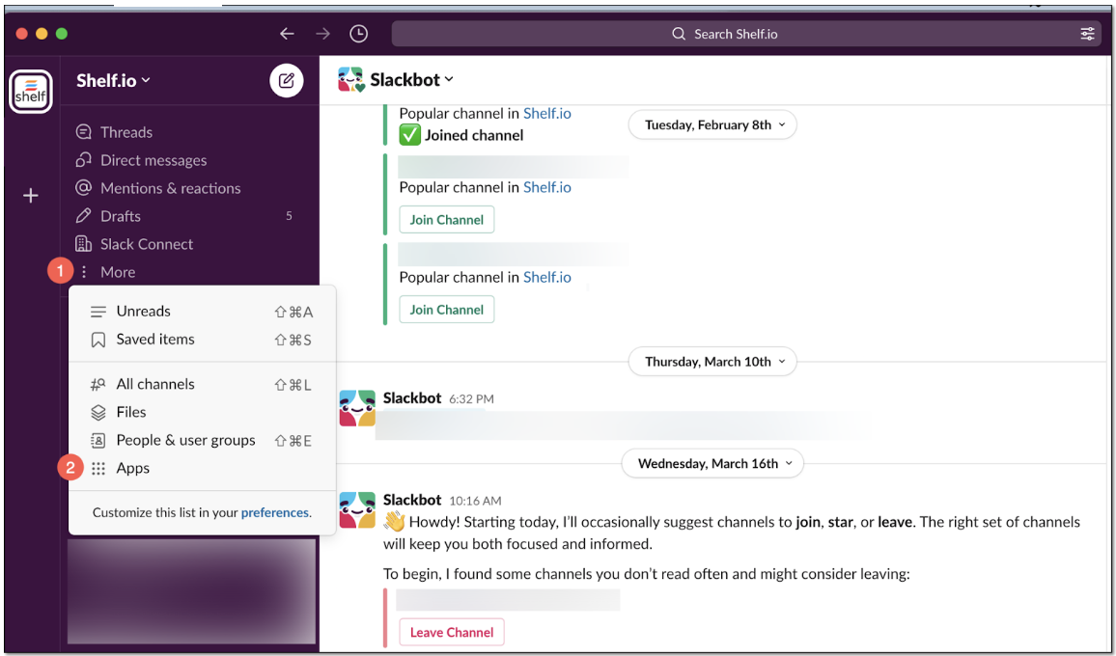The height and width of the screenshot is (656, 1116).
Task: Click the Direct messages icon
Action: [x=83, y=160]
